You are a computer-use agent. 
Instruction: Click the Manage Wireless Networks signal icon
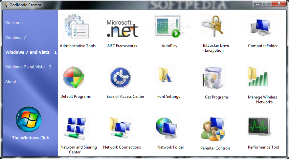(258, 77)
